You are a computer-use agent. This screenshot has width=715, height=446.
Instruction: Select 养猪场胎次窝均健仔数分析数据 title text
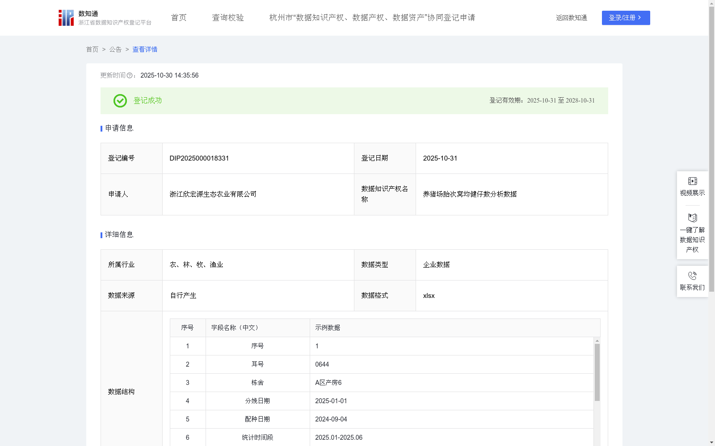pos(470,194)
